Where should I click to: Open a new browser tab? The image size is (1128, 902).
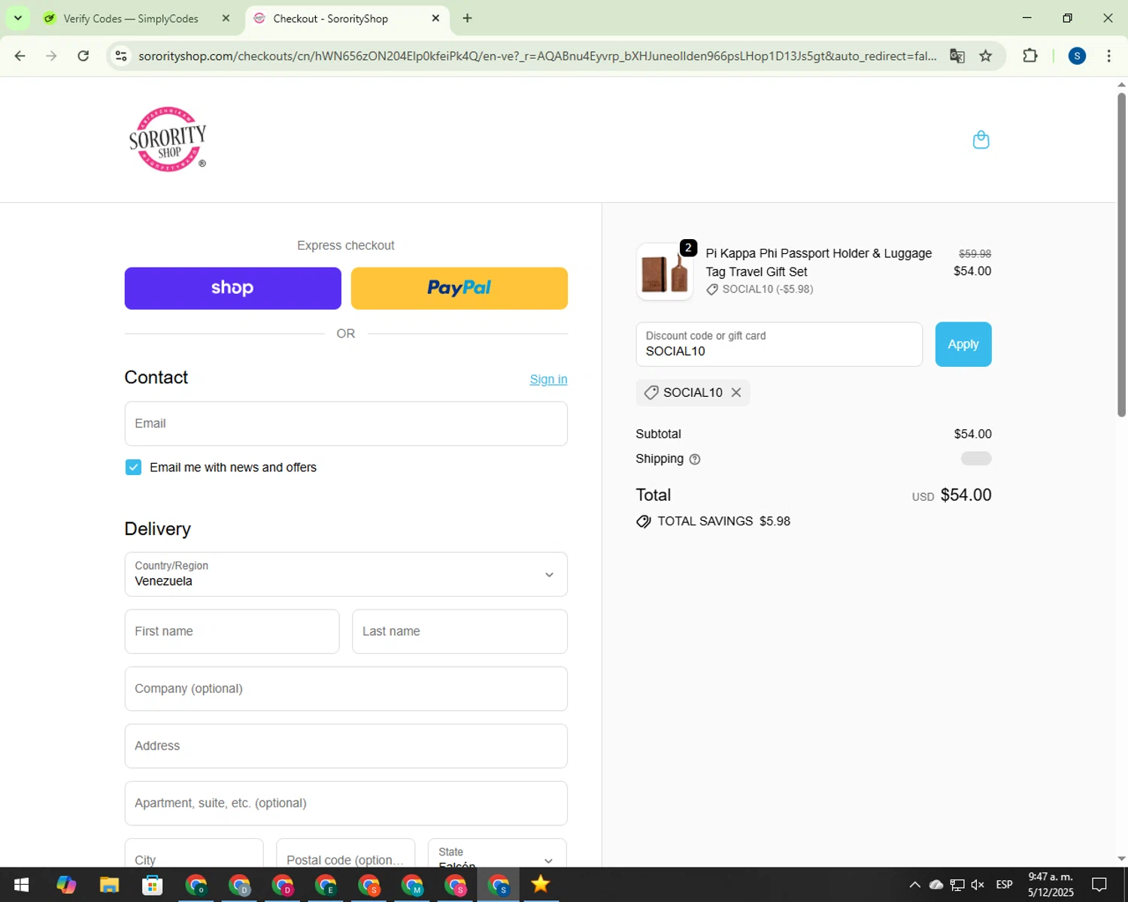click(467, 18)
